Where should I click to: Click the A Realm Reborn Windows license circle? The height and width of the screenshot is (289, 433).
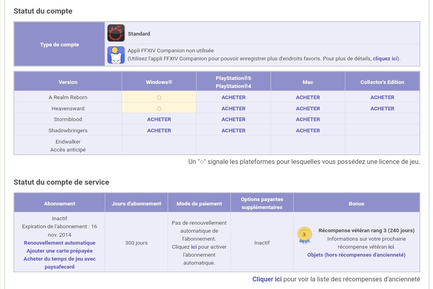[x=159, y=98]
